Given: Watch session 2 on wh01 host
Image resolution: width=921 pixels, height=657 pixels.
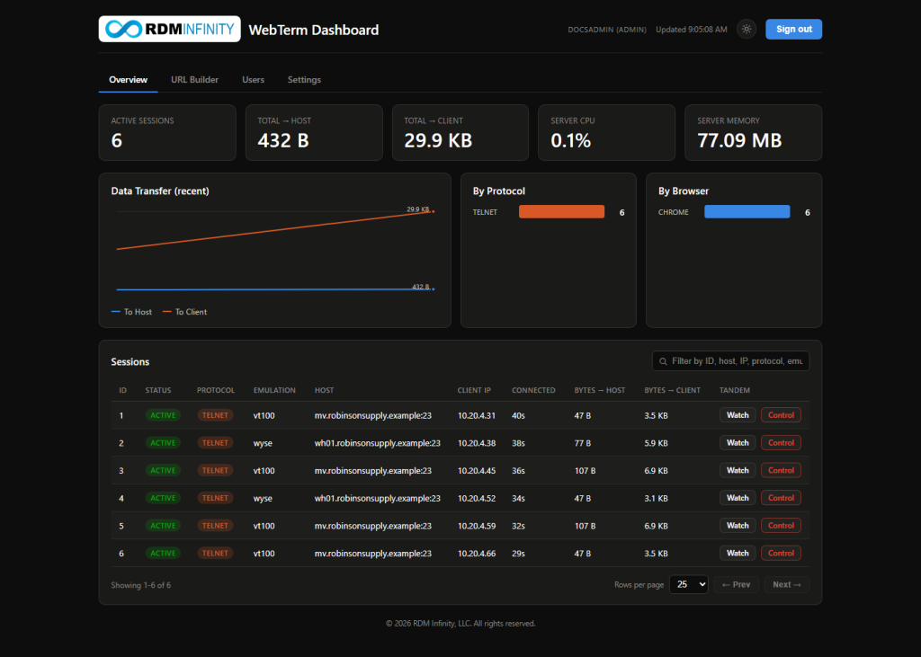Looking at the screenshot, I should point(738,443).
